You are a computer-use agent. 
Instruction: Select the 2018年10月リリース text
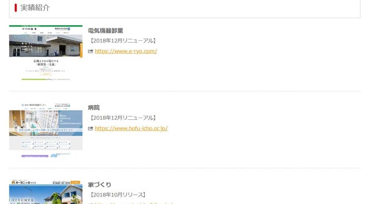pos(118,195)
